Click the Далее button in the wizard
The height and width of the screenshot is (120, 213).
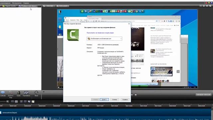(x=104, y=100)
